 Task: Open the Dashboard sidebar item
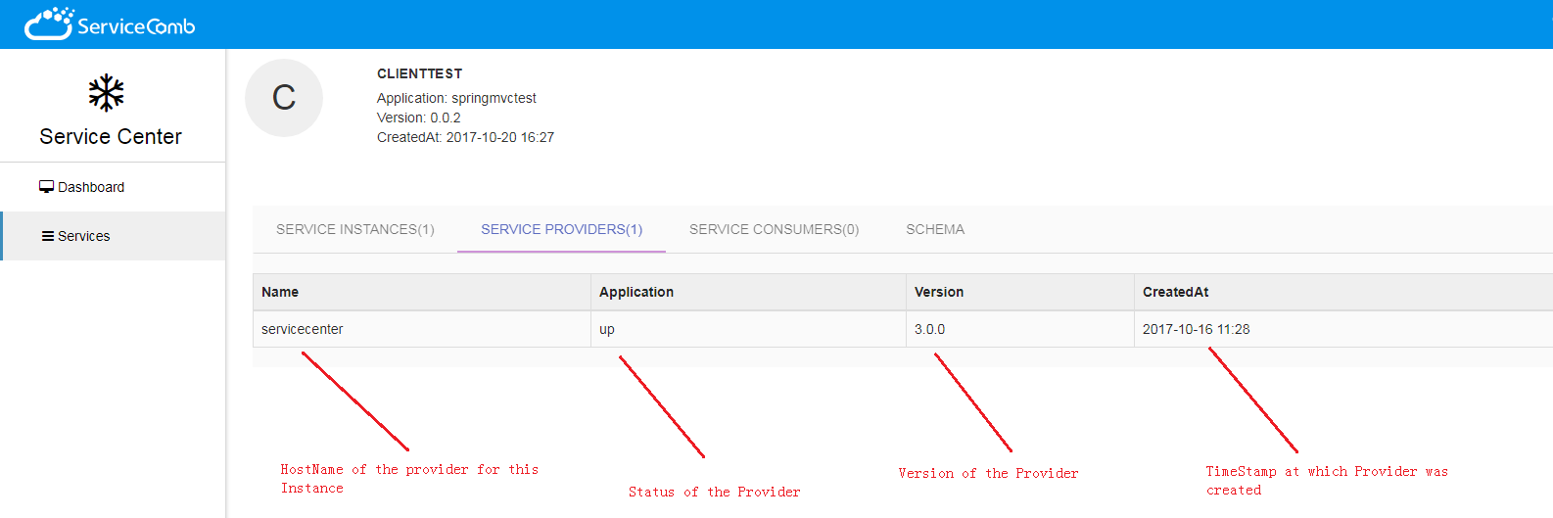(x=91, y=187)
